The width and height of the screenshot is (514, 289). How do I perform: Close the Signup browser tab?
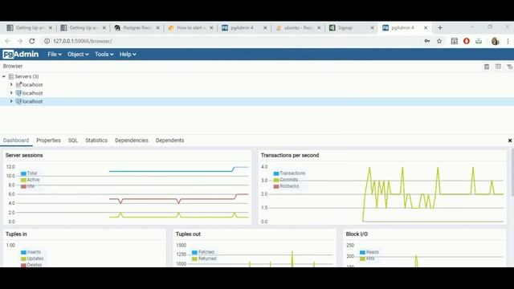372,28
